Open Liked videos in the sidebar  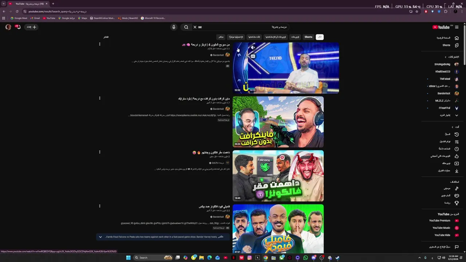[447, 156]
